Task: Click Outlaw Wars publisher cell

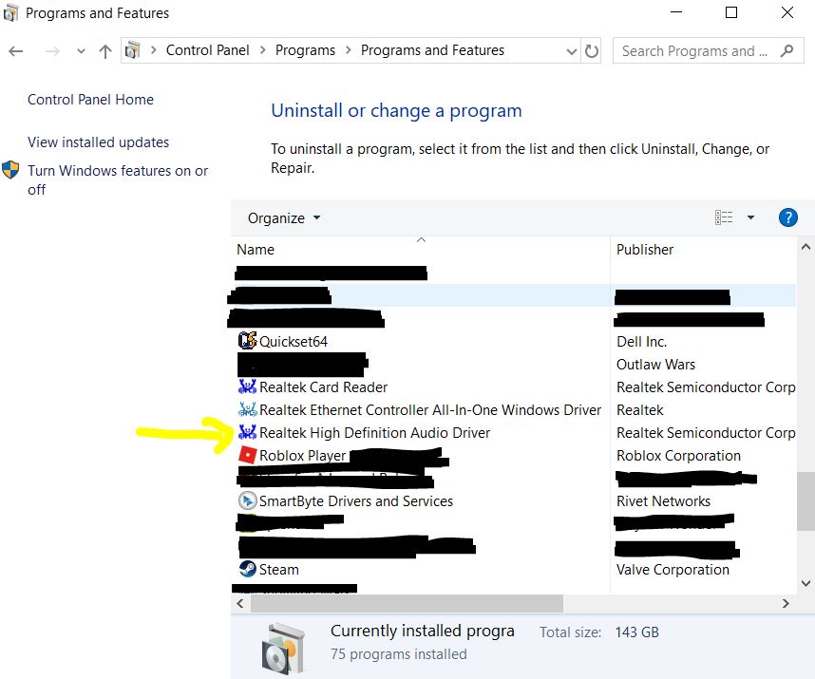Action: pos(656,365)
